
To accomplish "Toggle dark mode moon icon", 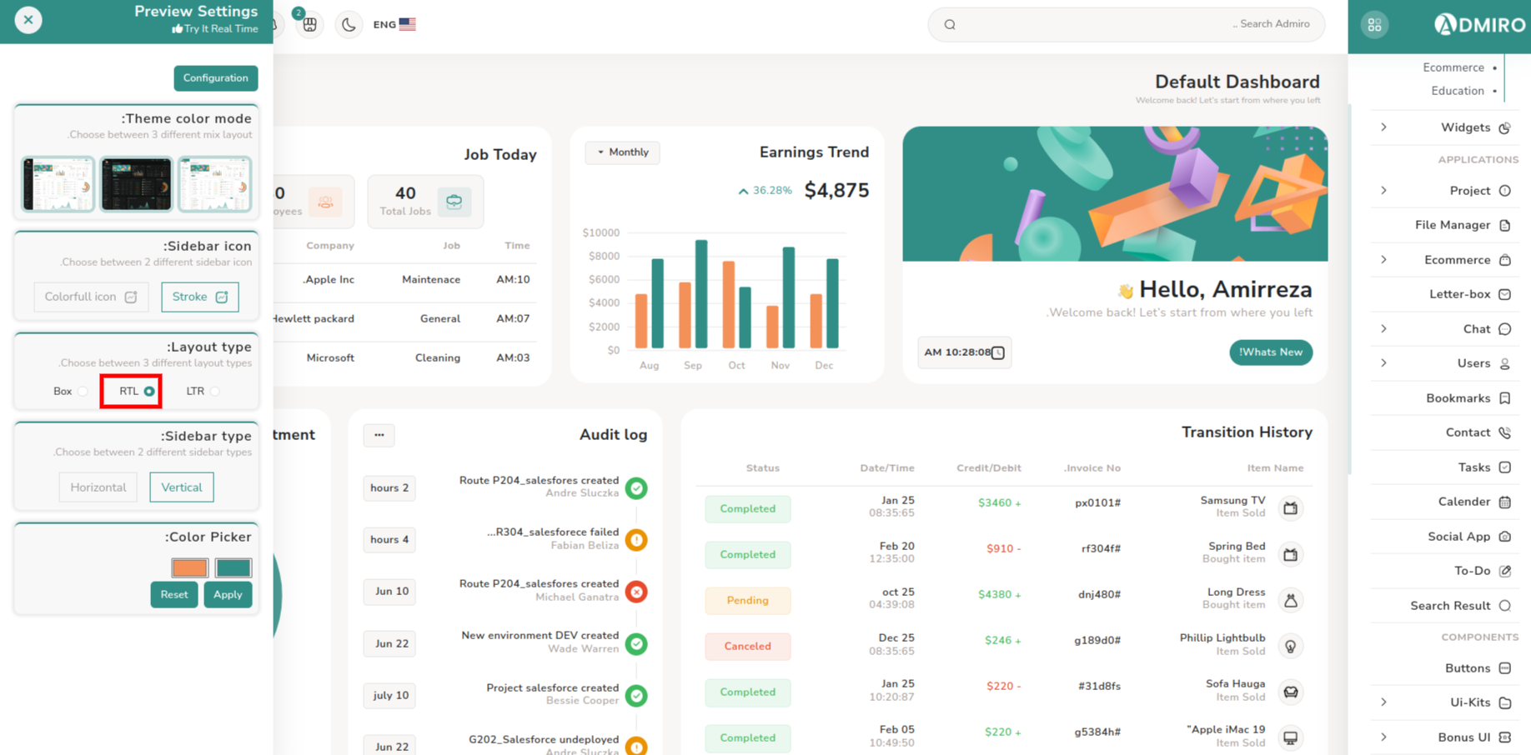I will [349, 25].
